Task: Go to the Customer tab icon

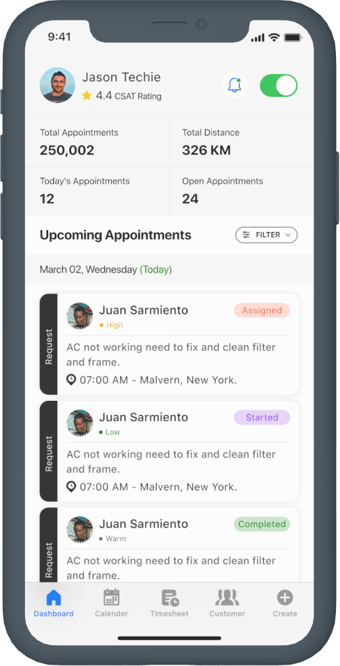Action: [228, 598]
